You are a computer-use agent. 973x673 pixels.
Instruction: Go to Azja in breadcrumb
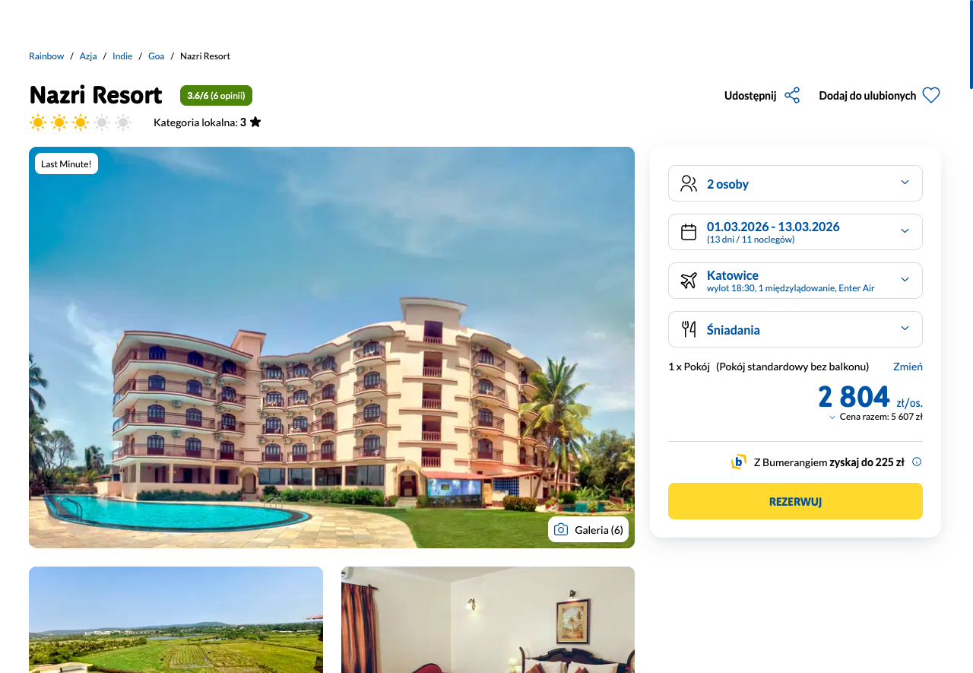tap(88, 56)
